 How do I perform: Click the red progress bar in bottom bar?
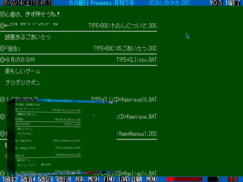pyautogui.click(x=185, y=179)
